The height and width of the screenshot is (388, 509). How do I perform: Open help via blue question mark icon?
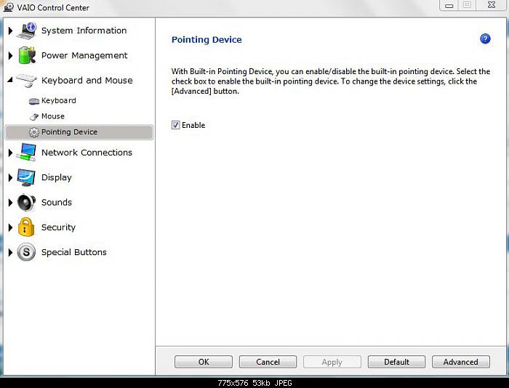pos(485,39)
